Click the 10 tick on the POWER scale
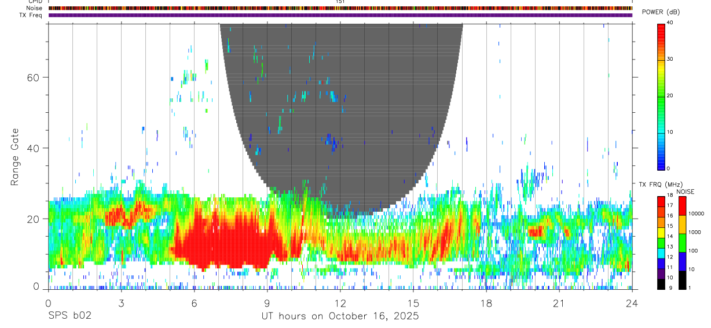This screenshot has width=711, height=328. (x=669, y=132)
